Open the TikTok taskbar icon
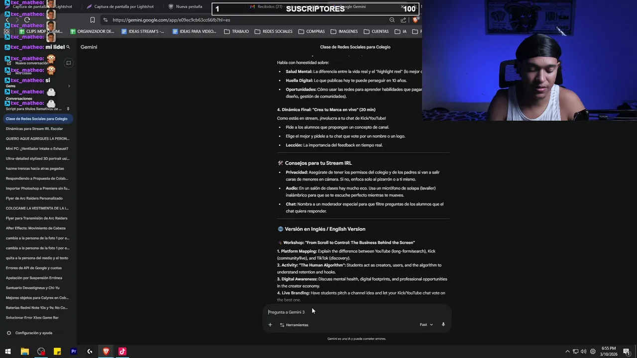Screen dimensions: 637x358 tap(122, 352)
